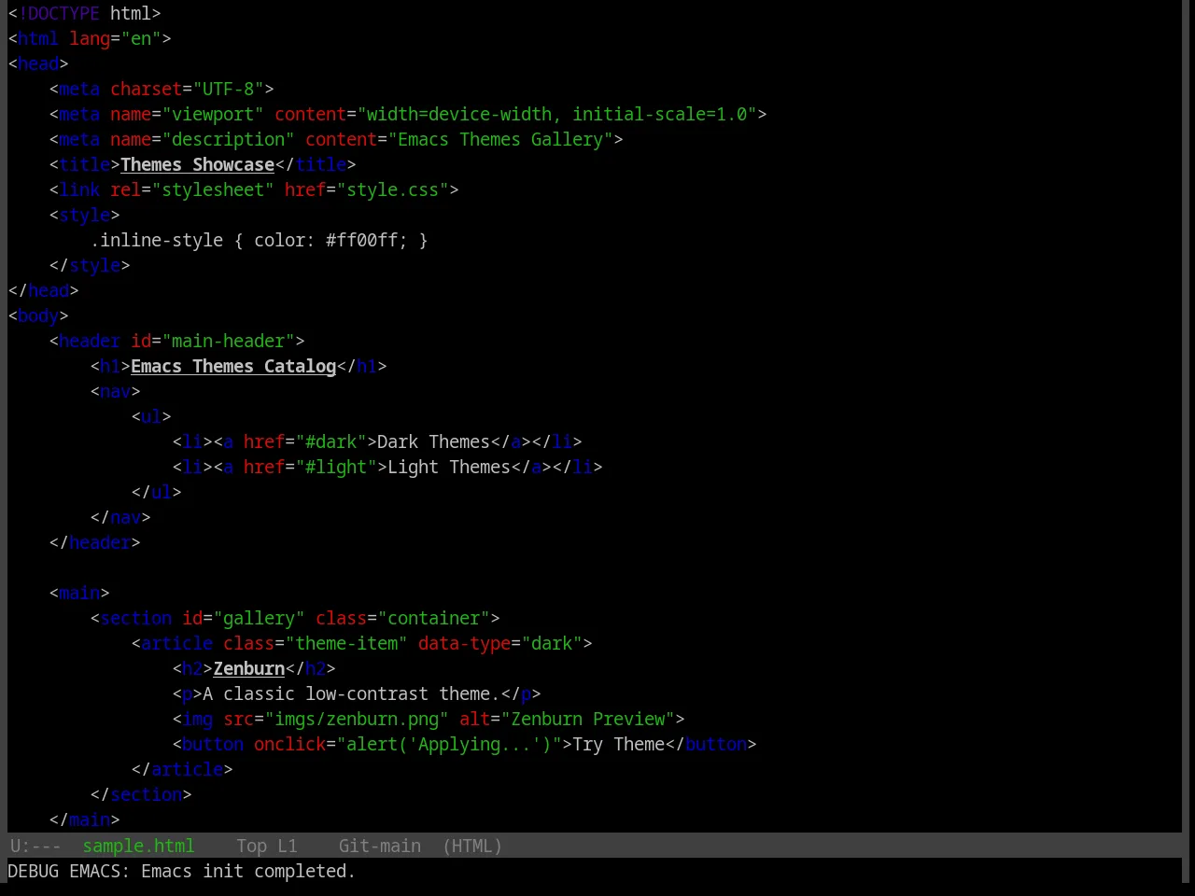This screenshot has height=896, width=1195.
Task: Click the "style.css" href value
Action: (392, 189)
